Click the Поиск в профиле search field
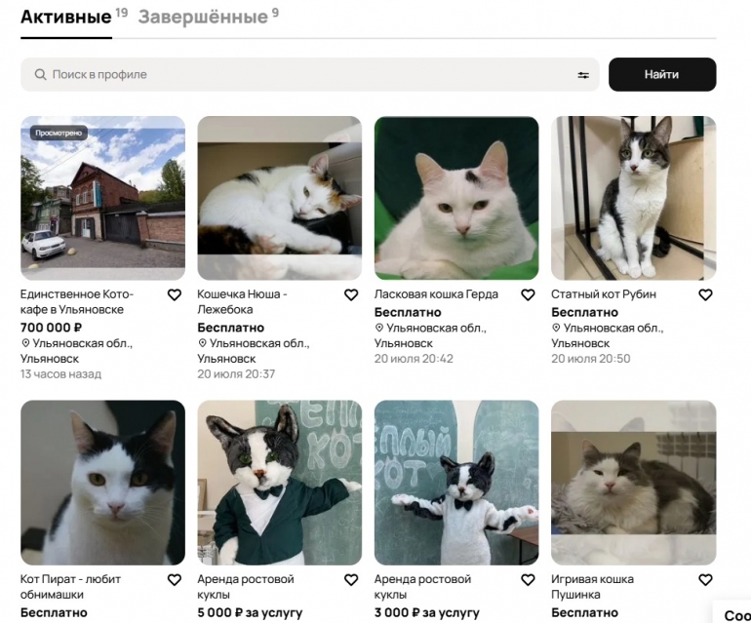 [293, 75]
